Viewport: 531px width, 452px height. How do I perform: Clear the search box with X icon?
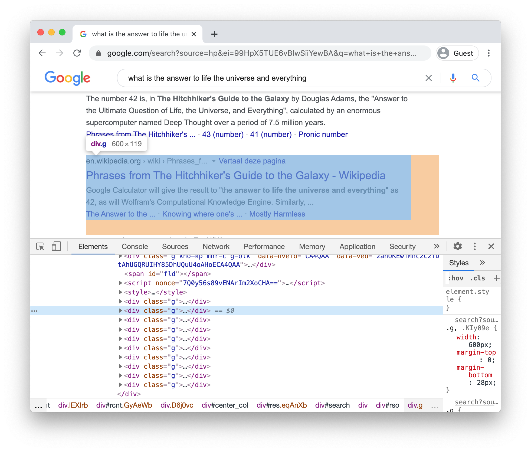428,78
